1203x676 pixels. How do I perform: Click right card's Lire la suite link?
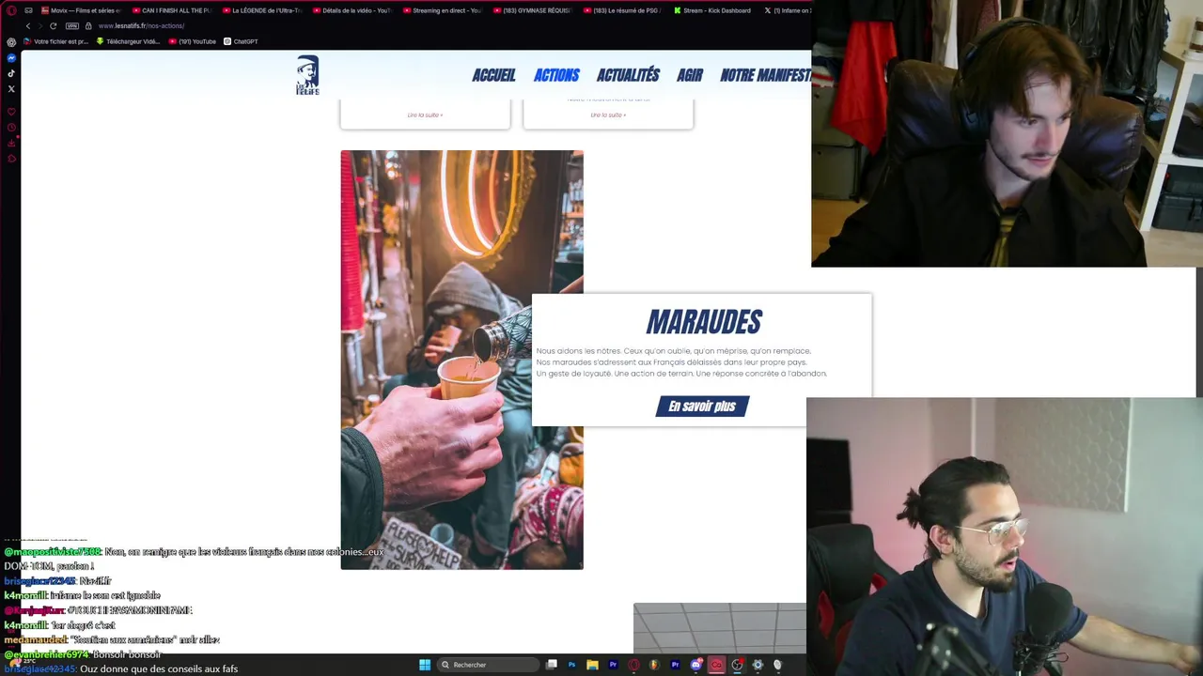click(608, 115)
